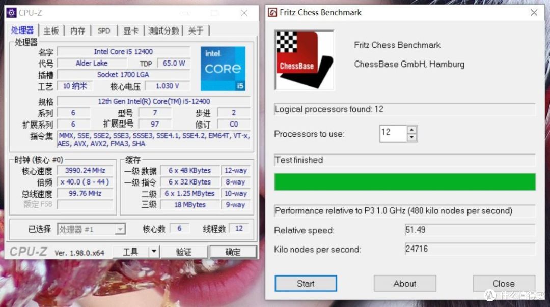
Task: Click the green benchmark progress bar
Action: (x=404, y=181)
